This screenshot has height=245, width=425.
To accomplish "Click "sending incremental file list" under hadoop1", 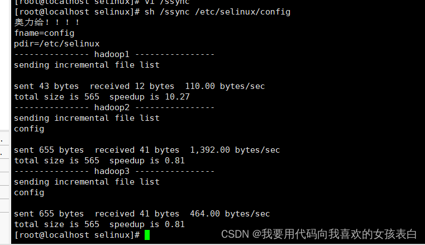I will (87, 65).
